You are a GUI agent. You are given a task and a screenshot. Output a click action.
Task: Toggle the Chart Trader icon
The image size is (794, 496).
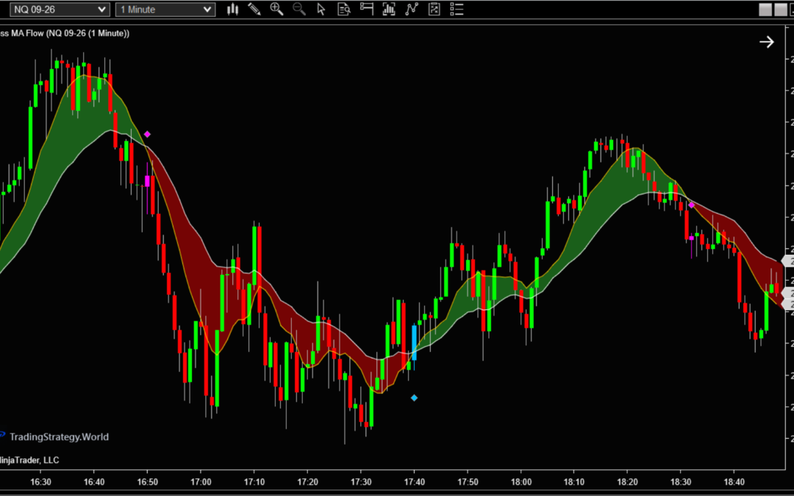pyautogui.click(x=367, y=9)
